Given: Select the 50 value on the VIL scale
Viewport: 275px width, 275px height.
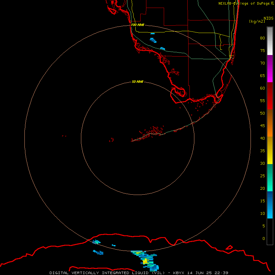Looking at the screenshot, I should pyautogui.click(x=262, y=113).
